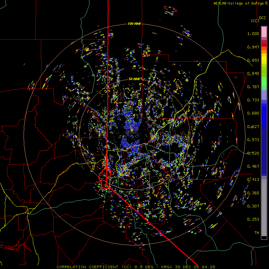Screen dimensions: 269x269
Task: Select the 1.000 scale value
Action: 253,33
